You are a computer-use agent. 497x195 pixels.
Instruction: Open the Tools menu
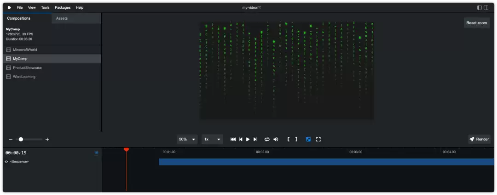click(x=45, y=8)
